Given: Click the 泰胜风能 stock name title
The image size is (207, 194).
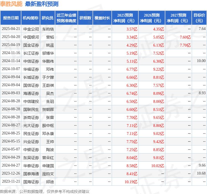Looking at the screenshot, I should pos(11,4).
